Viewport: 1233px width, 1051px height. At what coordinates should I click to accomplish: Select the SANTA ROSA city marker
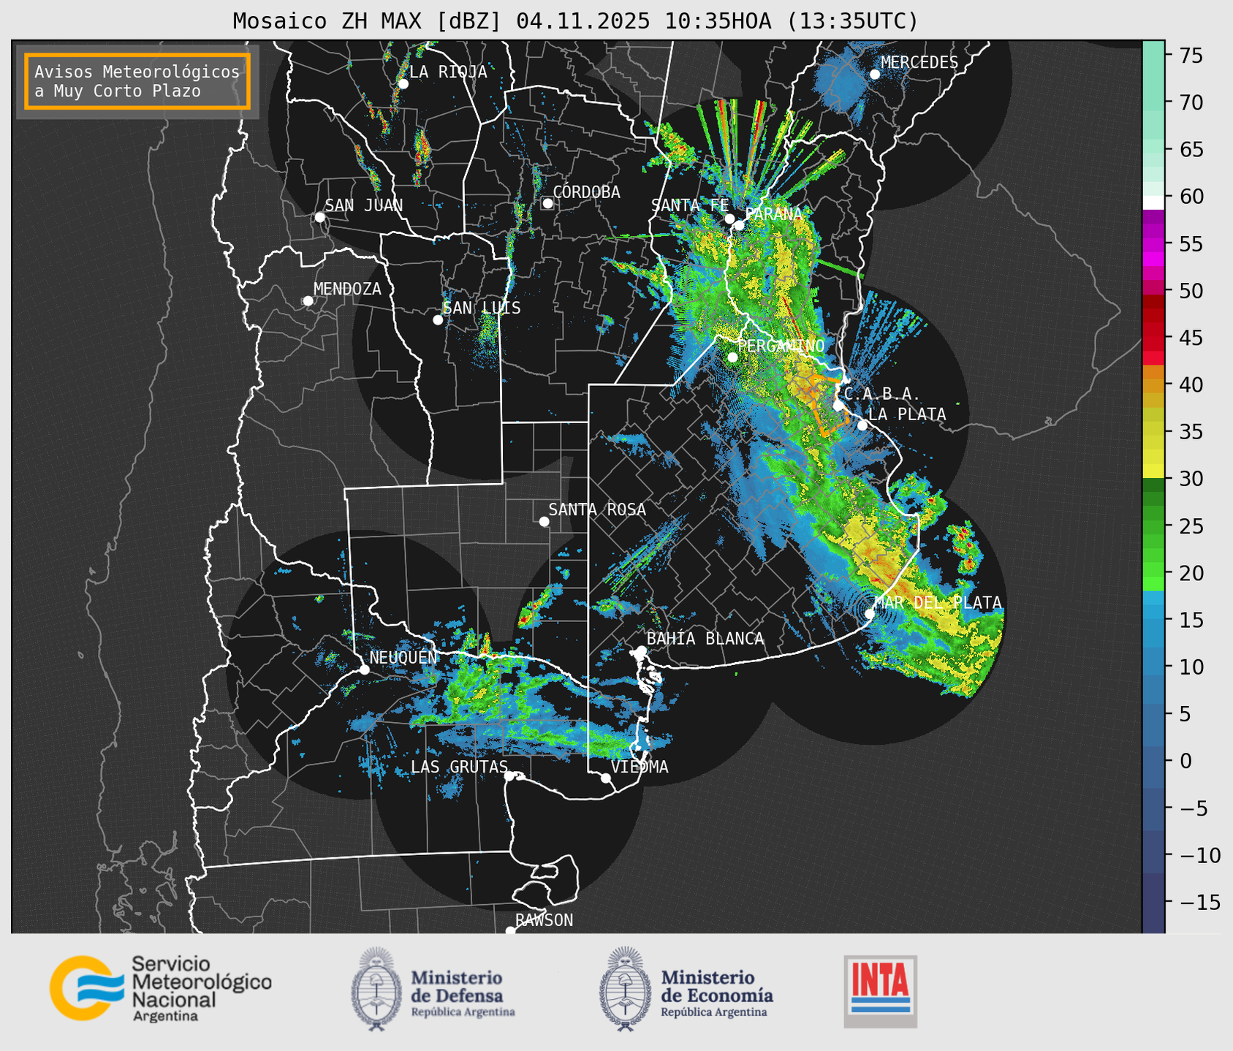click(x=544, y=521)
